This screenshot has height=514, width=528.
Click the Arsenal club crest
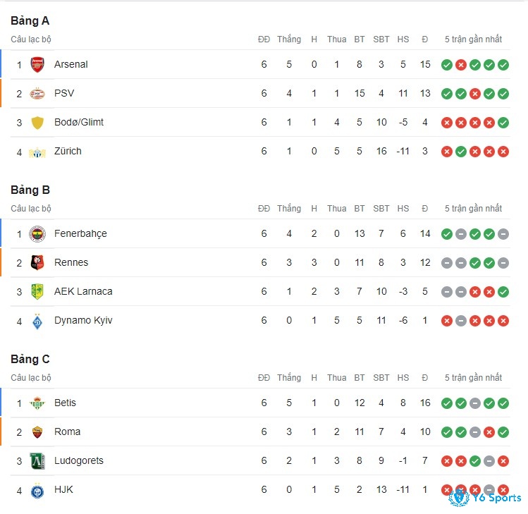37,64
